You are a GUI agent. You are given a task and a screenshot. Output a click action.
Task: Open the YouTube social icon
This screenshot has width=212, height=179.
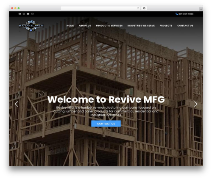tap(28, 14)
